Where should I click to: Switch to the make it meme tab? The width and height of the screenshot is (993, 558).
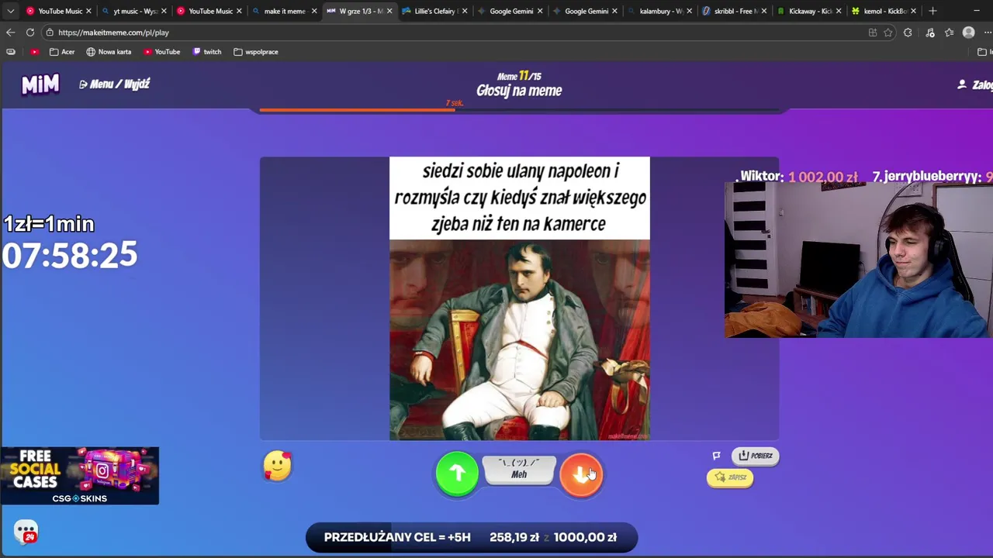point(284,11)
